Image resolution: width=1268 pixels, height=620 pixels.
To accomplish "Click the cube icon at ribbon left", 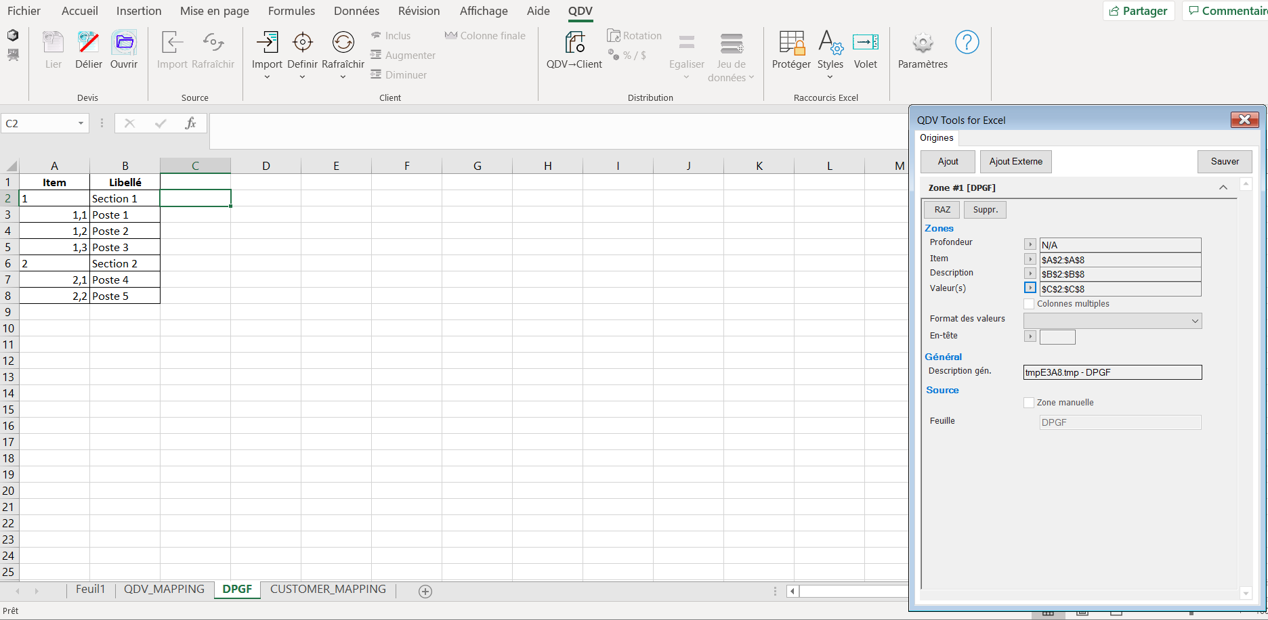I will [x=13, y=35].
